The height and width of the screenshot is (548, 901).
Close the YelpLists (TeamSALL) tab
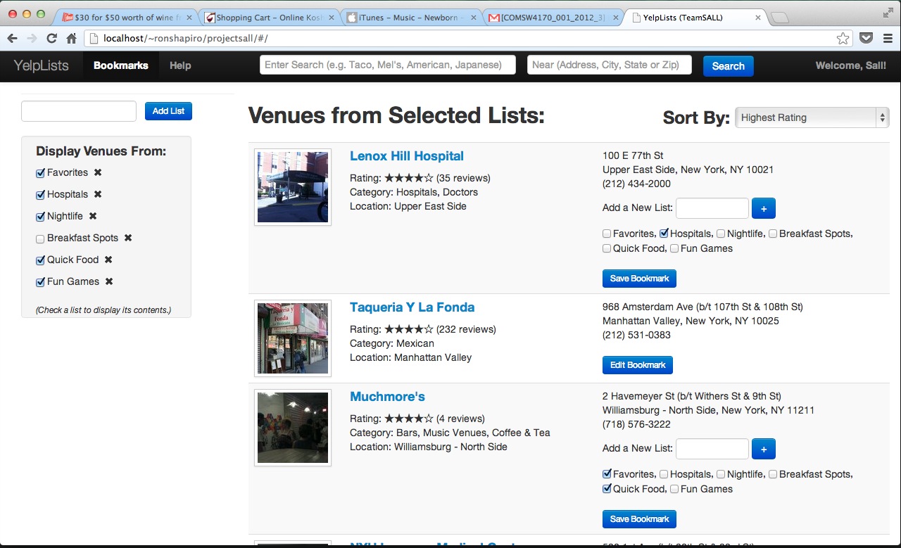click(757, 18)
